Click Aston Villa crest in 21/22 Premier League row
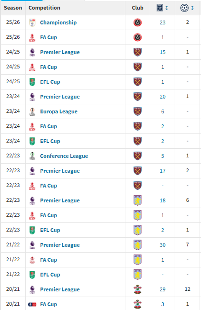201x310 pixels. pyautogui.click(x=137, y=245)
